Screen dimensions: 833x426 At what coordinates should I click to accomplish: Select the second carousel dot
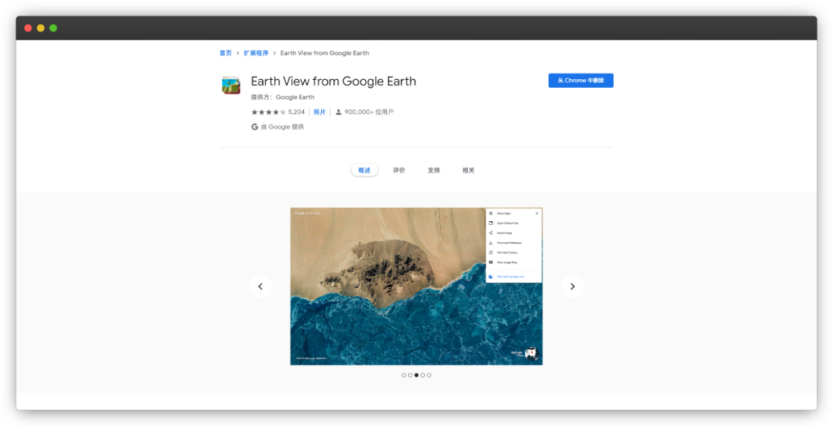(x=410, y=375)
